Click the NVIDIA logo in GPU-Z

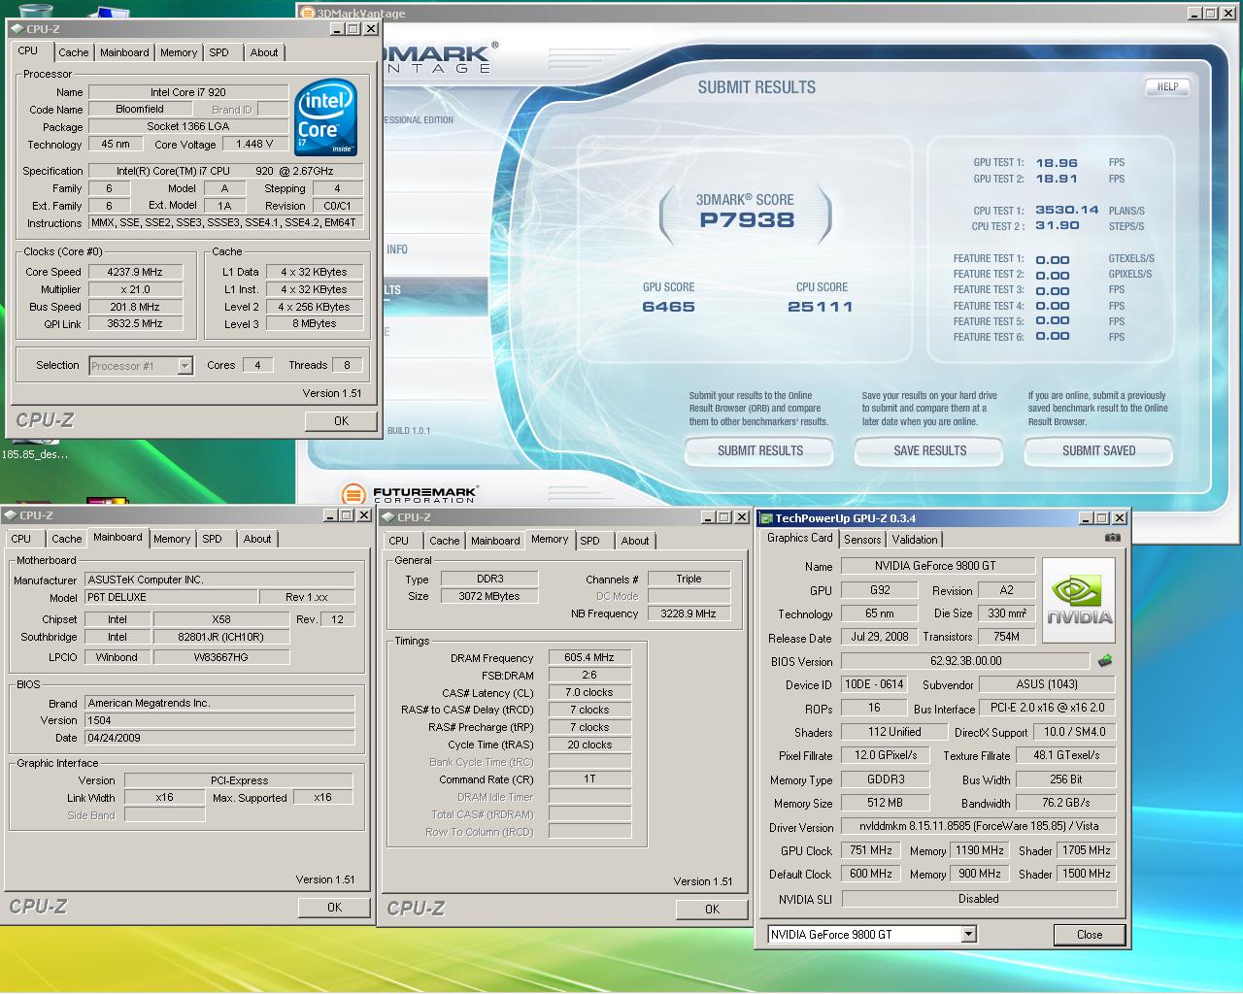click(x=1079, y=599)
